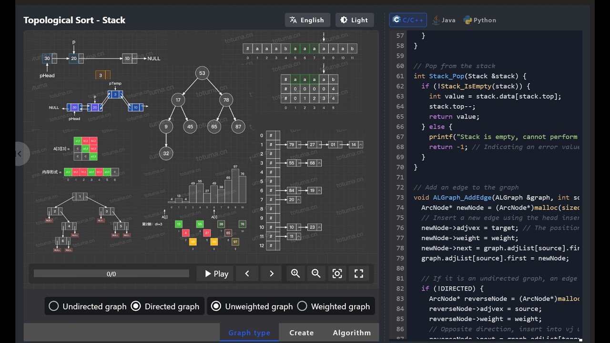Open the Graph type tab
This screenshot has width=610, height=343.
point(249,333)
